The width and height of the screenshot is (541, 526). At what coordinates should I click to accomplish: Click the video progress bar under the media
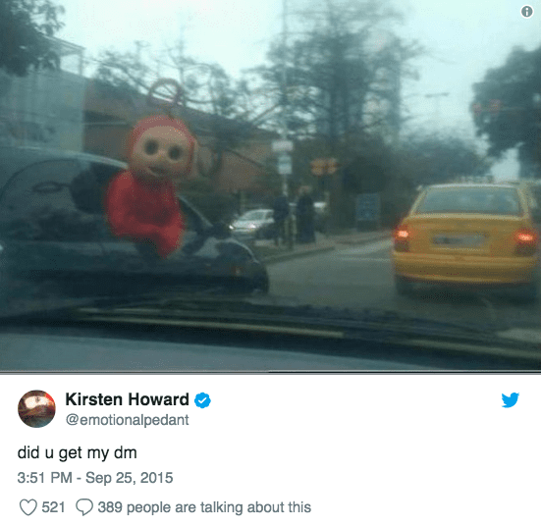tap(271, 372)
